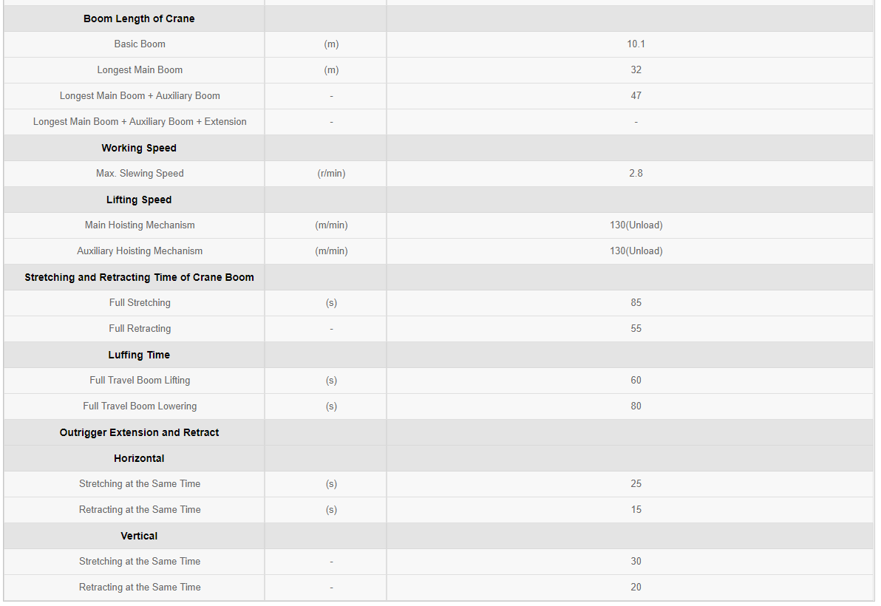
Task: Select Stretching and Retracting Time of Crane Boom header
Action: point(140,277)
